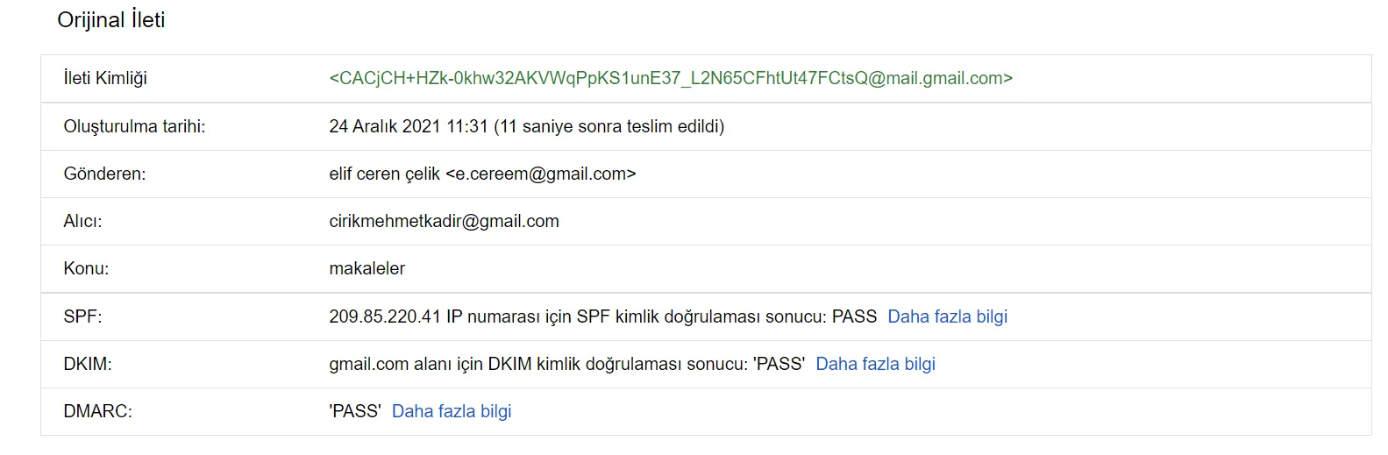Select the Alıcı label
The width and height of the screenshot is (1388, 455).
(x=82, y=221)
